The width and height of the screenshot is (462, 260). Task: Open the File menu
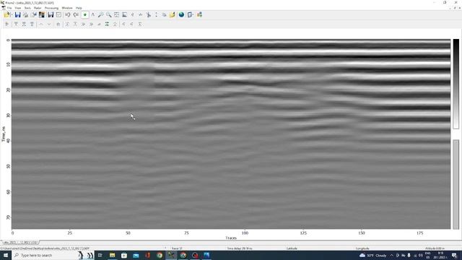(x=9, y=8)
